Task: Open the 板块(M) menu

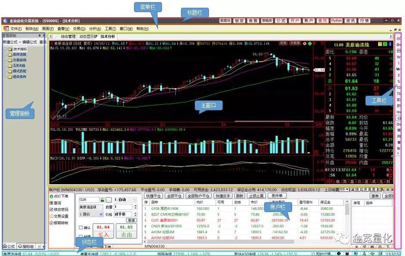Action: click(32, 29)
